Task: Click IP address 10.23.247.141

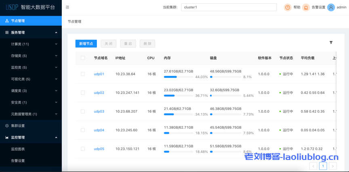Action: 127,93
